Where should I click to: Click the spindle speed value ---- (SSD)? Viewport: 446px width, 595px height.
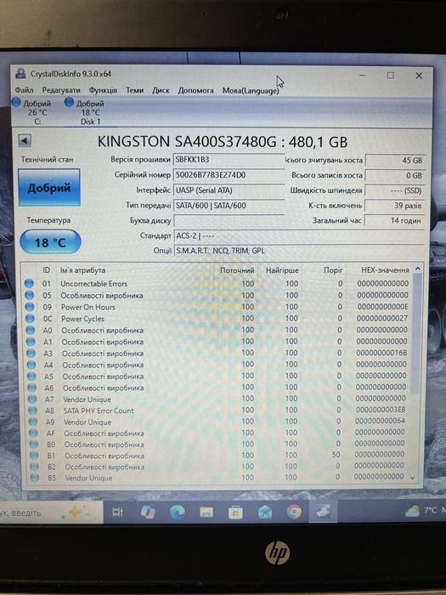tap(395, 190)
